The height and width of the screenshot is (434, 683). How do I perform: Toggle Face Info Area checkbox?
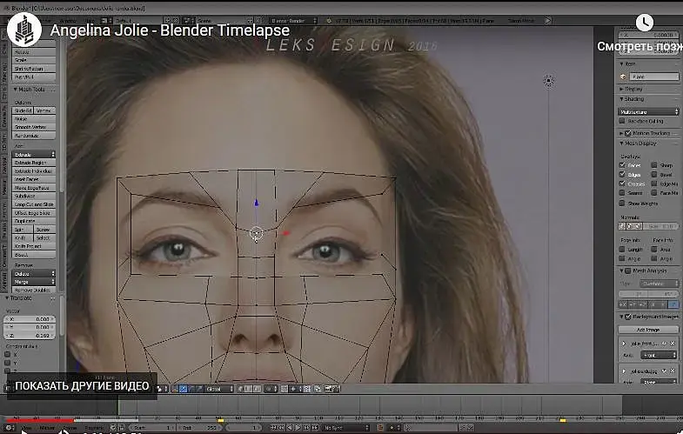tap(653, 249)
